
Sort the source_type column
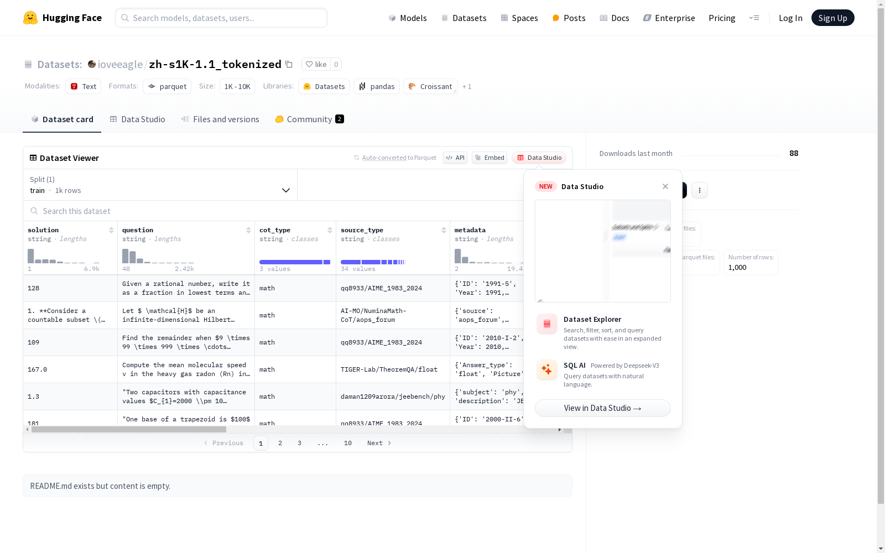point(444,230)
